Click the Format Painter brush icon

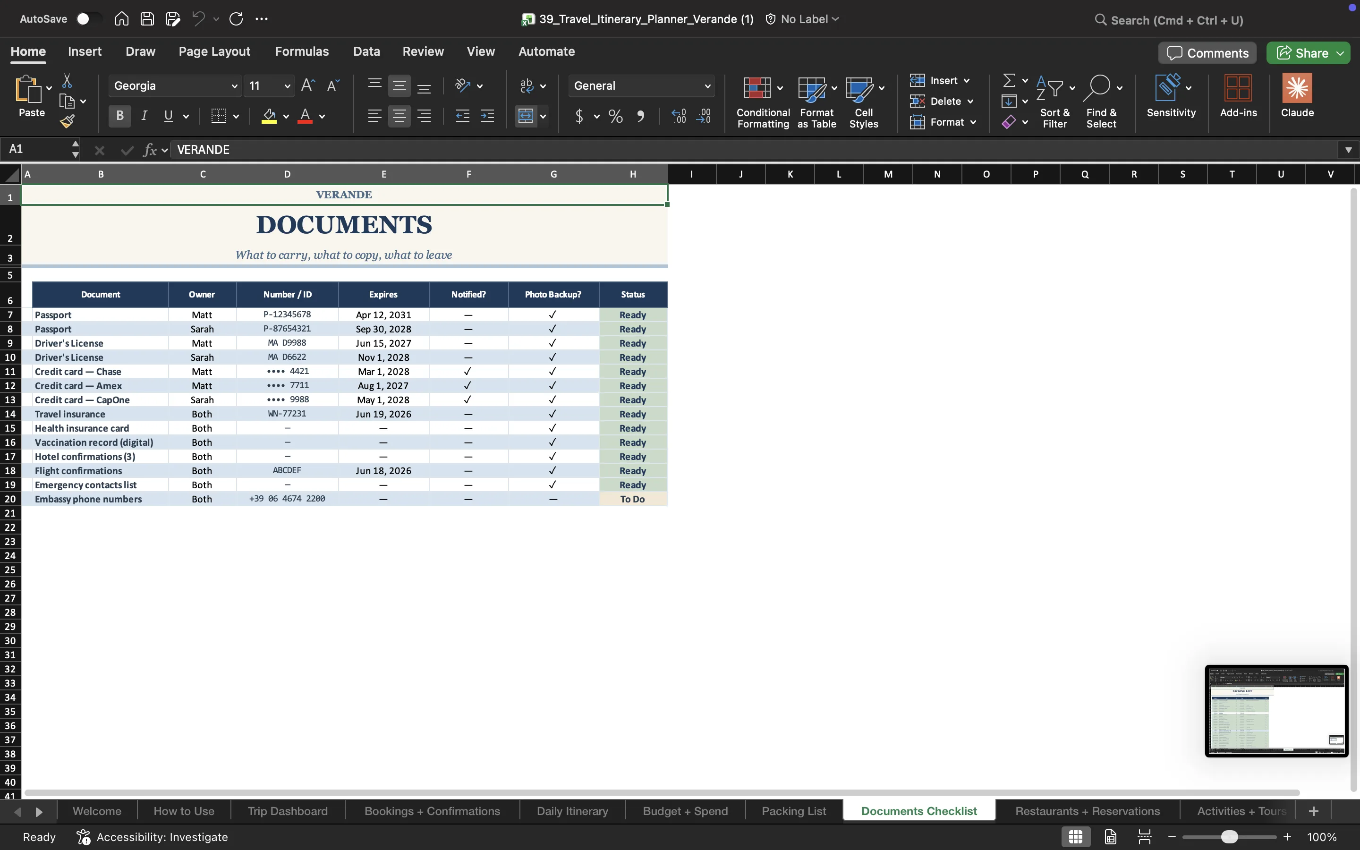point(67,121)
